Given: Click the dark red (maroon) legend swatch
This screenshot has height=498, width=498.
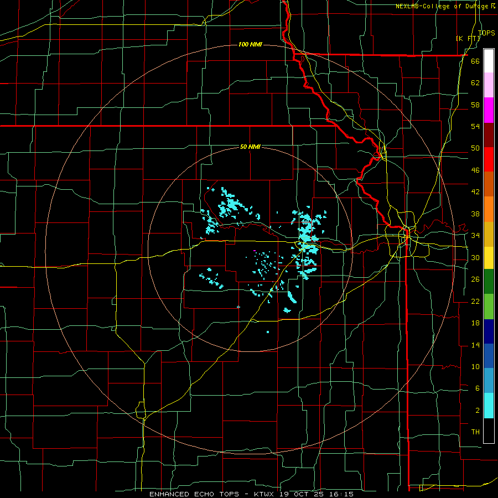Looking at the screenshot, I should point(489,134).
